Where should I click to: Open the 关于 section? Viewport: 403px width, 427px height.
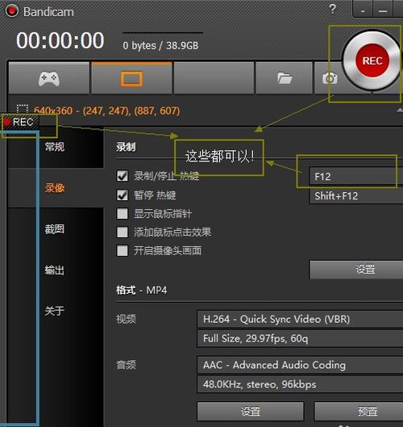pos(55,311)
